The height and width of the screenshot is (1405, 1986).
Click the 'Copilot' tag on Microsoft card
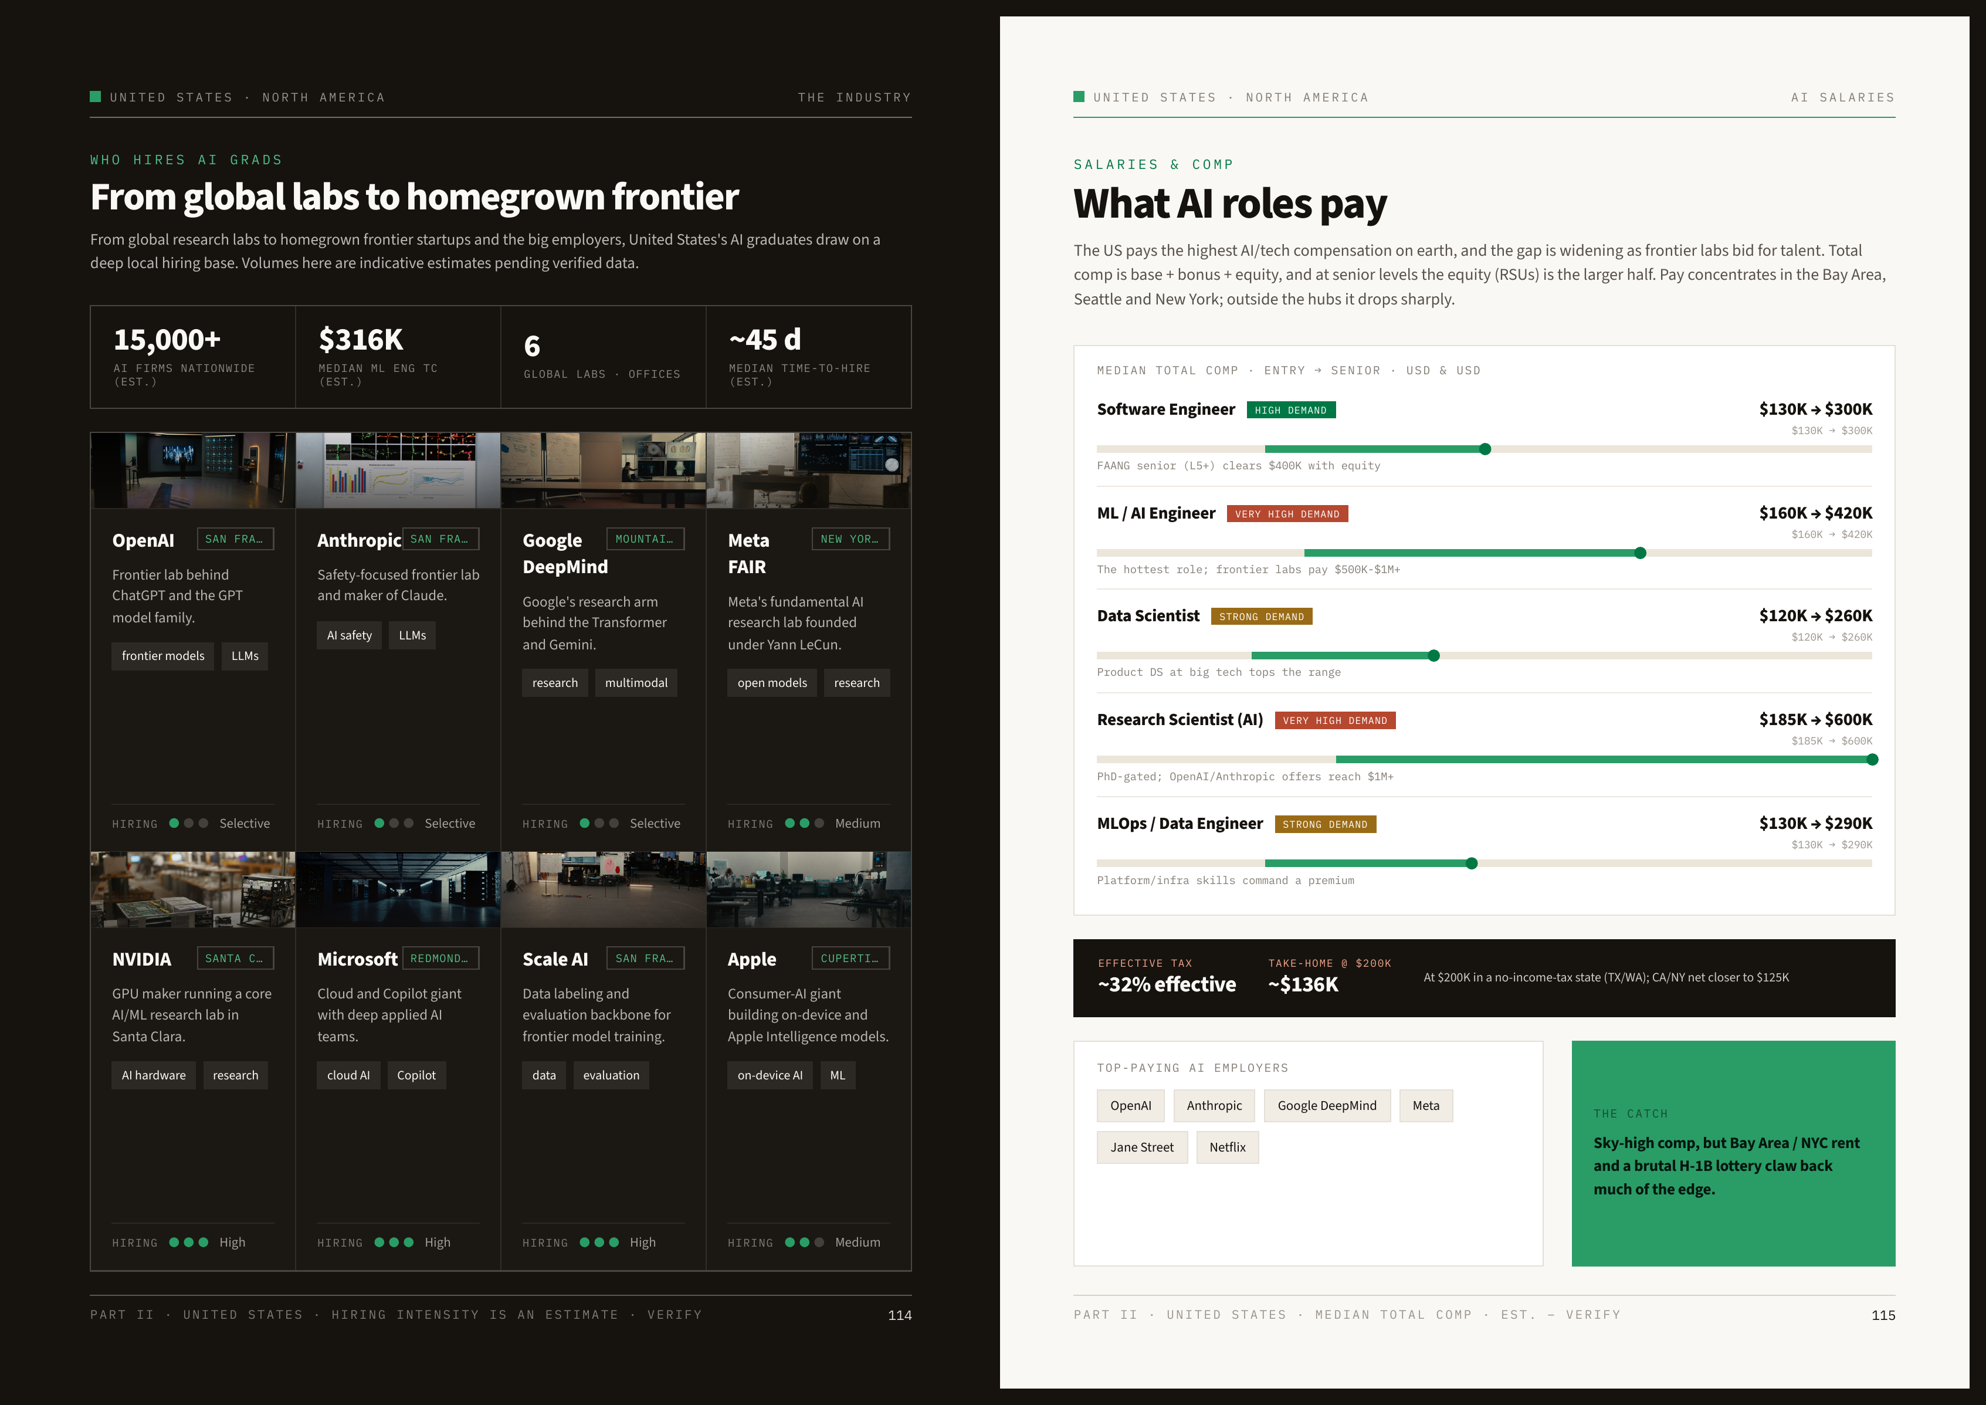tap(416, 1075)
